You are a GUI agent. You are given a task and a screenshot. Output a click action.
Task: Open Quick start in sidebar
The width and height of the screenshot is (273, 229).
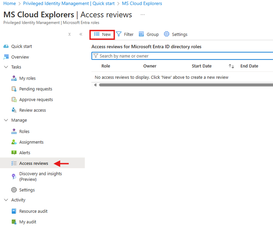(21, 47)
